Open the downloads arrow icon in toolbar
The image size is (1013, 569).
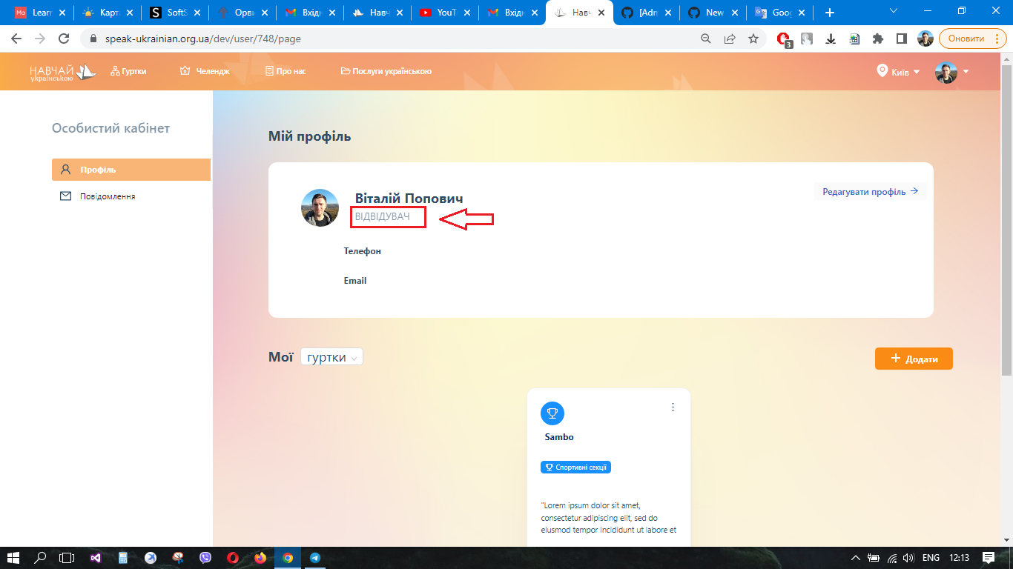(x=831, y=39)
